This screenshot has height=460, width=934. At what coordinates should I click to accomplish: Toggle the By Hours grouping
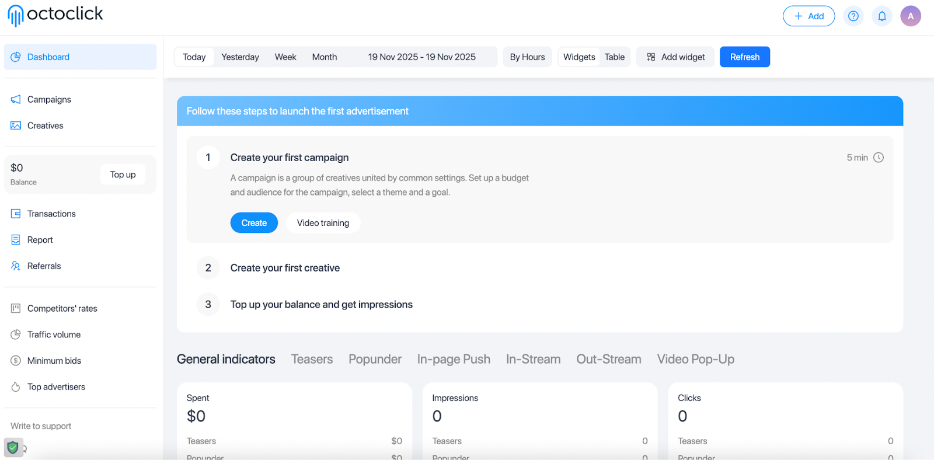pos(527,57)
